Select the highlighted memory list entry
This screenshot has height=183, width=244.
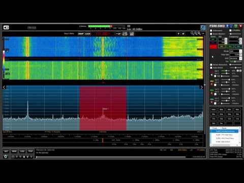224,131
